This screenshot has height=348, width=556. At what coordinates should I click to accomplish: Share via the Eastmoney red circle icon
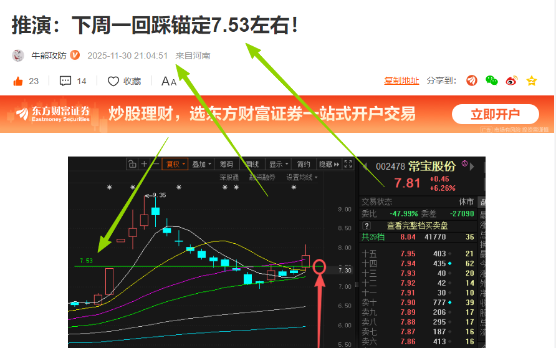472,81
